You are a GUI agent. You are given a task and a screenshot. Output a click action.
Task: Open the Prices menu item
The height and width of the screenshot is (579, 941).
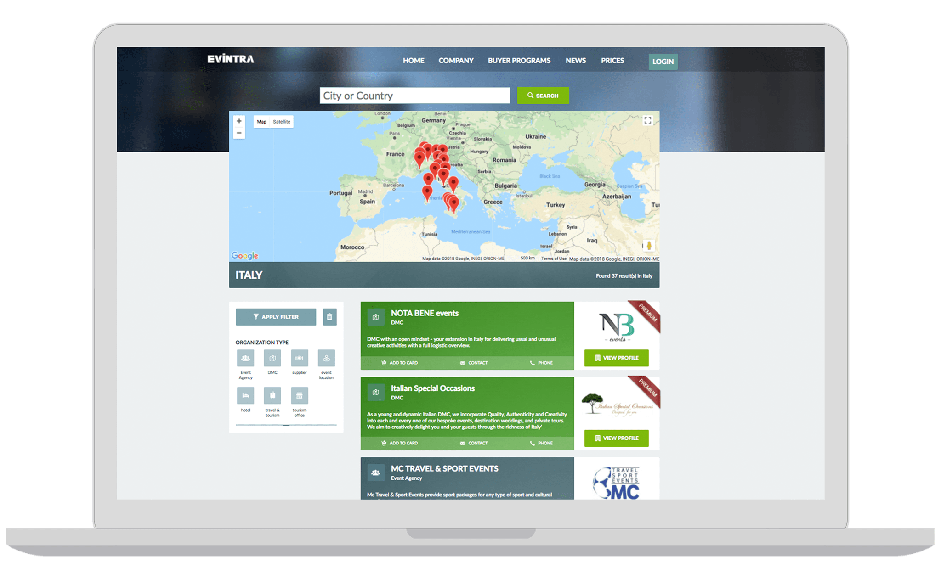point(612,61)
